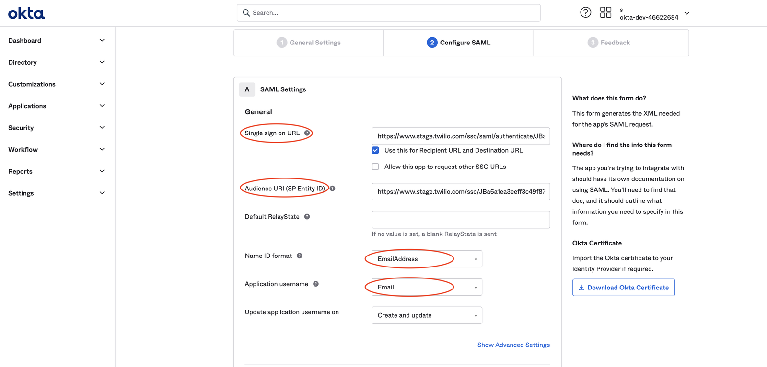Click the step 2 number badge
The height and width of the screenshot is (367, 767).
(x=432, y=43)
